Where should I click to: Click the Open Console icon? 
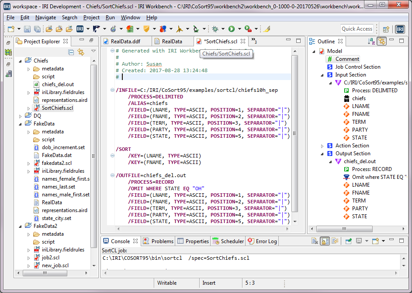[375, 241]
